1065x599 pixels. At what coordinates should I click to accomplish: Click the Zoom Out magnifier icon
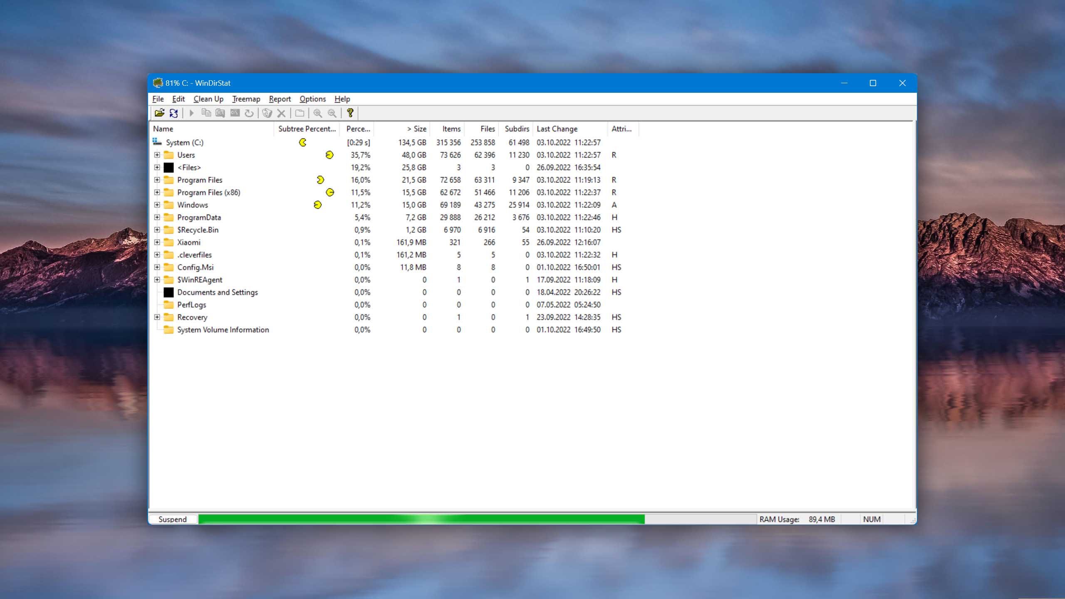(332, 113)
